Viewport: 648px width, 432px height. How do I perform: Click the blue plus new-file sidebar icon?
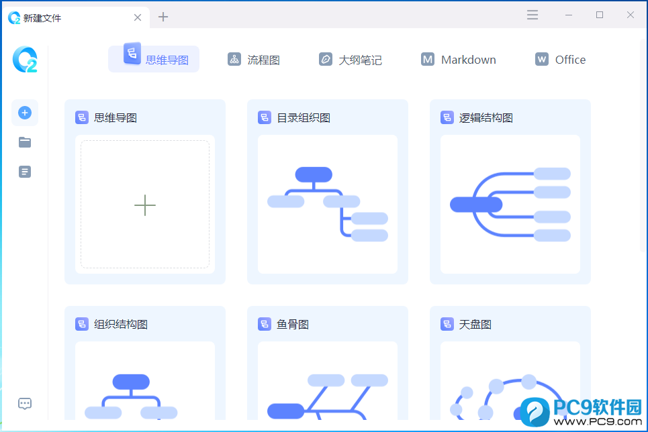tap(25, 113)
